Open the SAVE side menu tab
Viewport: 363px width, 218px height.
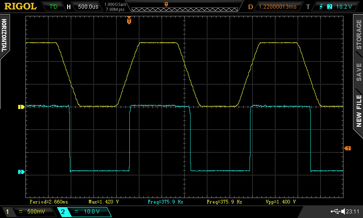click(358, 72)
